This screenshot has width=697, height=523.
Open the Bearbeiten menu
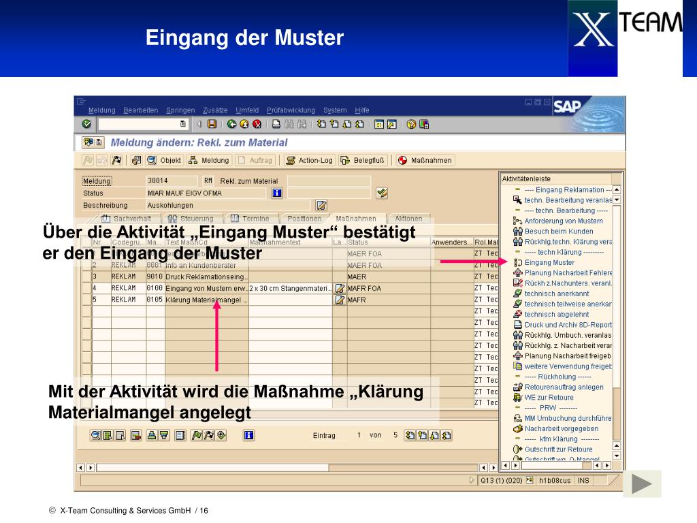(140, 110)
